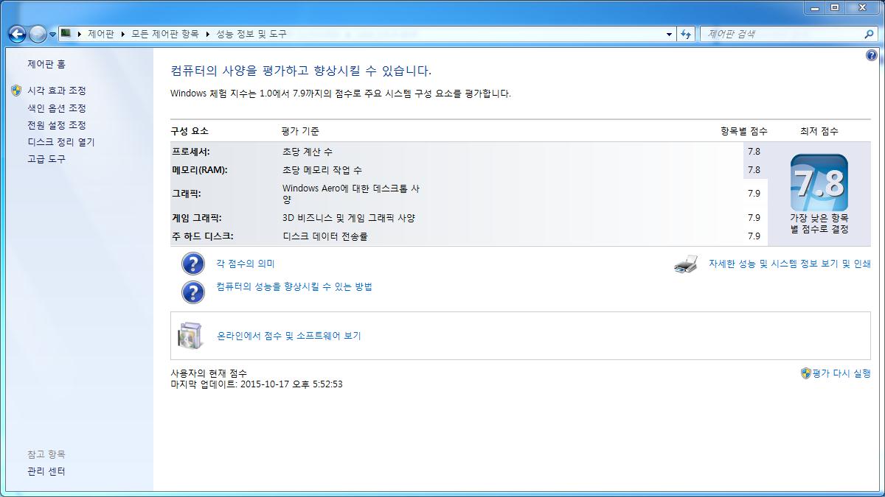This screenshot has width=885, height=497.
Task: Select the 프로세서: row label
Action: click(x=191, y=152)
